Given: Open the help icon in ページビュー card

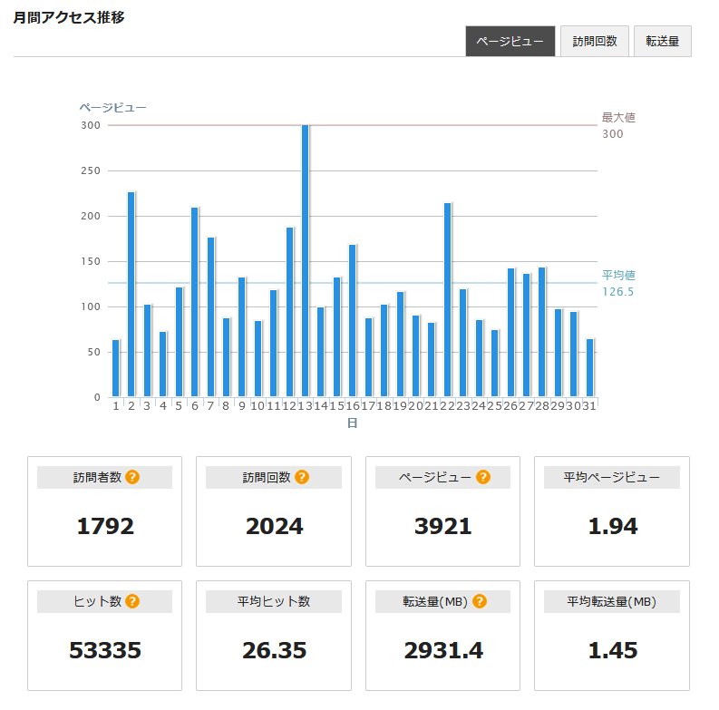Looking at the screenshot, I should (483, 477).
